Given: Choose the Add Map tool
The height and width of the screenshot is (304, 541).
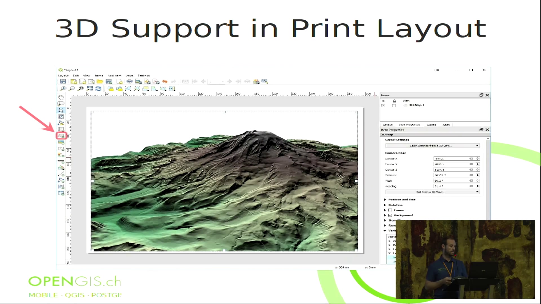Looking at the screenshot, I should point(61,129).
